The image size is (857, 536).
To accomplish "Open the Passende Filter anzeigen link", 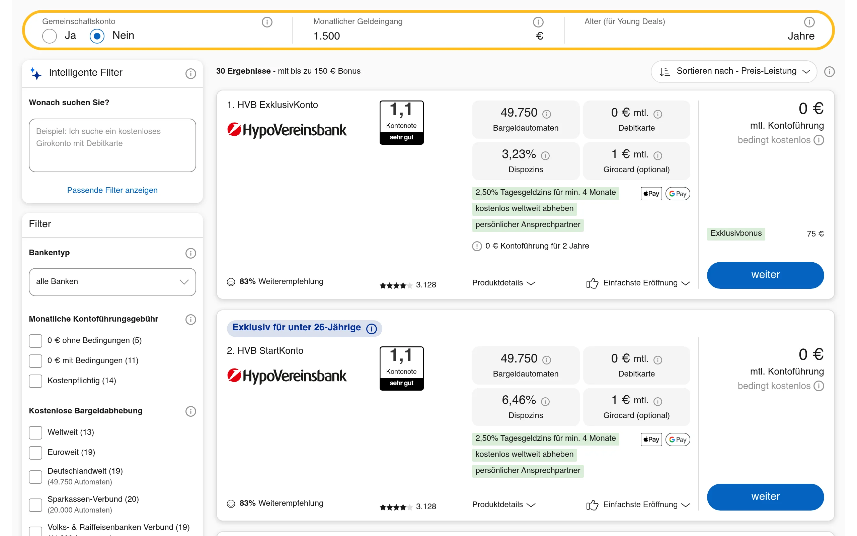I will 112,190.
